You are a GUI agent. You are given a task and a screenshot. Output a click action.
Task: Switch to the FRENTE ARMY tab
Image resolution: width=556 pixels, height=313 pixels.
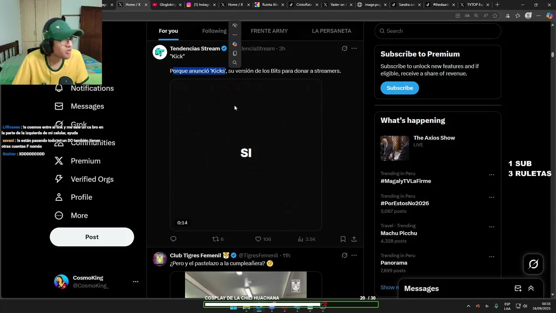tap(269, 31)
